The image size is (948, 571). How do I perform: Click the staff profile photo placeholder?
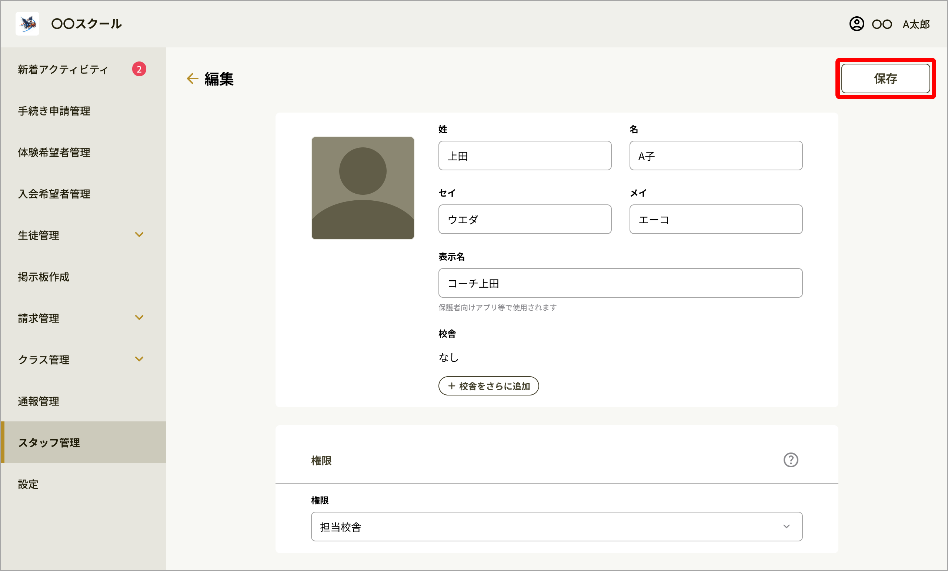[363, 188]
